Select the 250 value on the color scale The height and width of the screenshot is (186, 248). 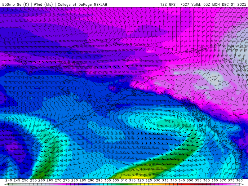click(x=25, y=180)
